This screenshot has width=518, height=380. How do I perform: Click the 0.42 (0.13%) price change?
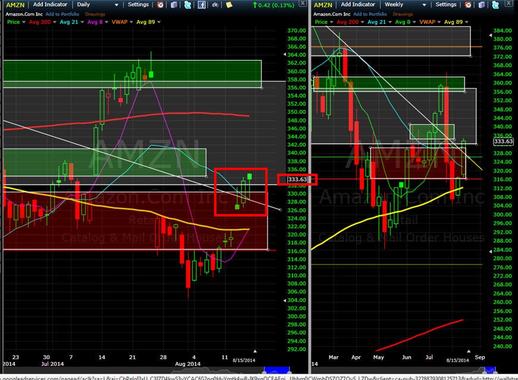[x=273, y=5]
